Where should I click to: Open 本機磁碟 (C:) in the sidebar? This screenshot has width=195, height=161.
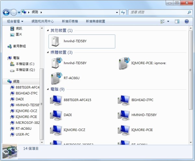[x=22, y=64]
